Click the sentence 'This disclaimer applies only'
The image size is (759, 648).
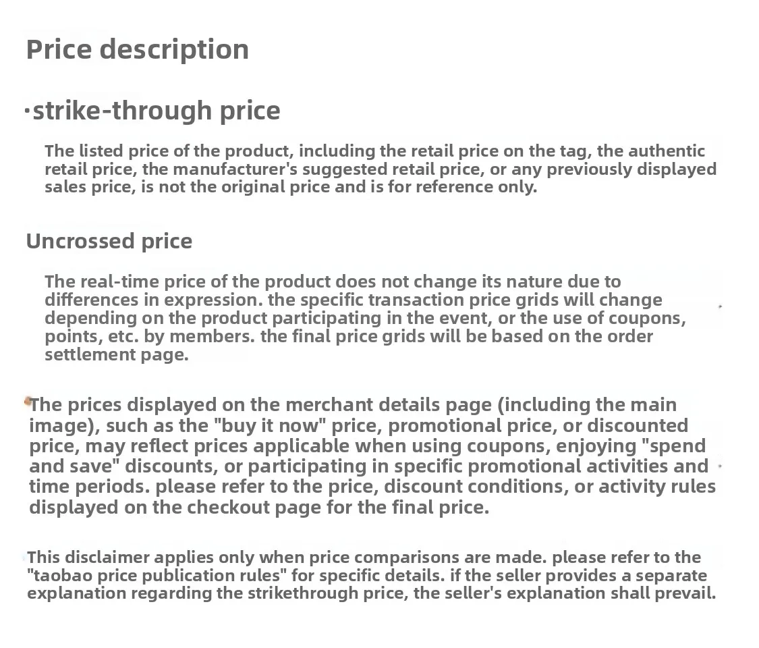tap(287, 558)
